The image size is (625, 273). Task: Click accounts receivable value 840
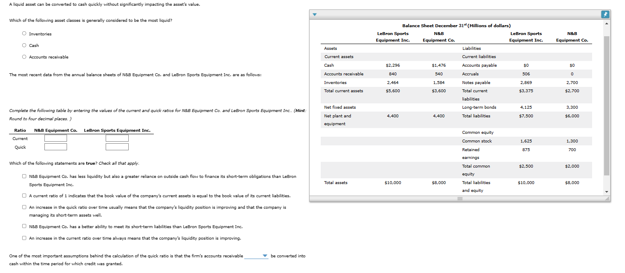pos(393,74)
